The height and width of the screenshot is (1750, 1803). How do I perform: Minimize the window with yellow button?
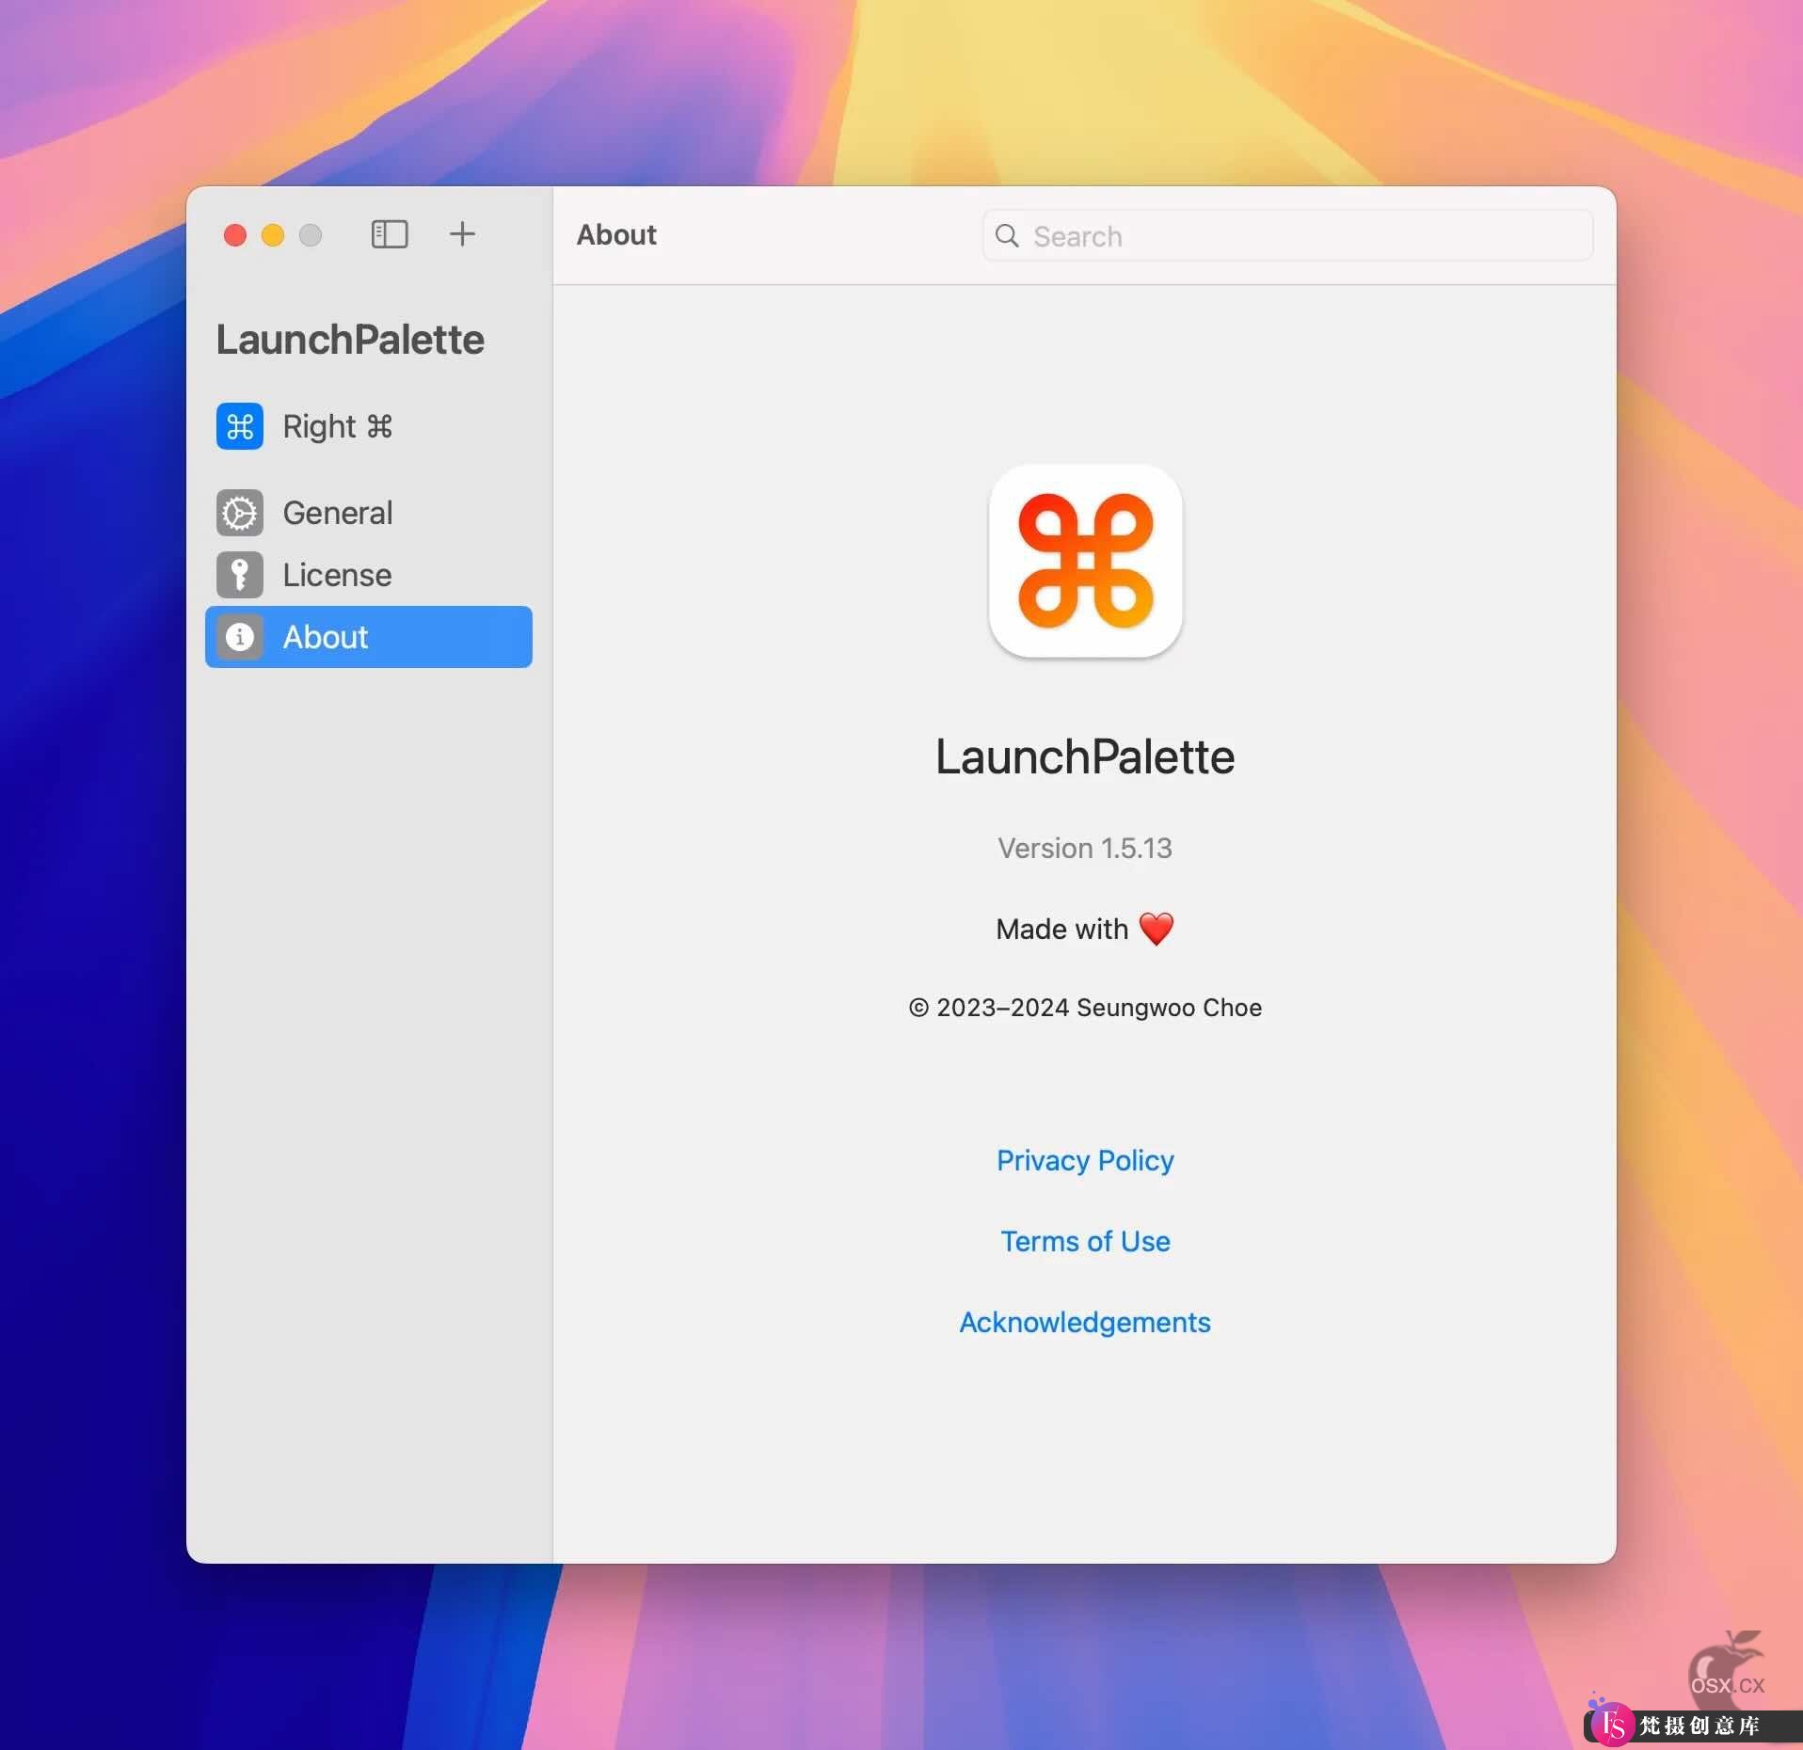tap(273, 234)
